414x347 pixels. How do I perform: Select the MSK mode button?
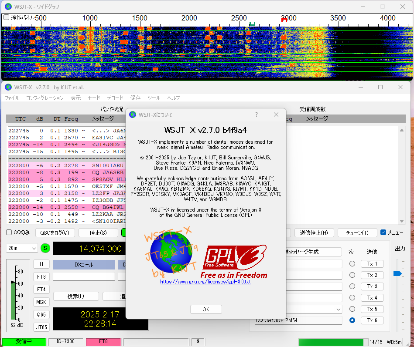point(41,302)
